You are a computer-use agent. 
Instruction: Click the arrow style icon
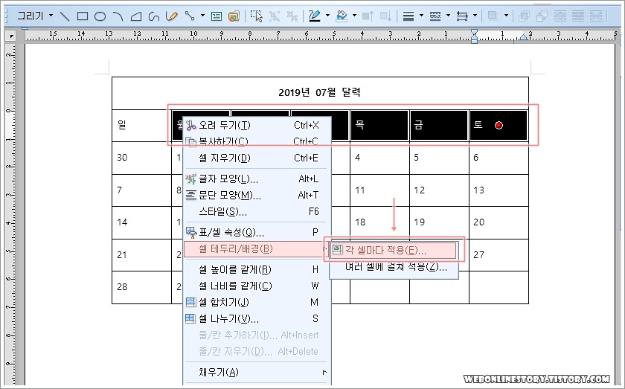[x=461, y=16]
